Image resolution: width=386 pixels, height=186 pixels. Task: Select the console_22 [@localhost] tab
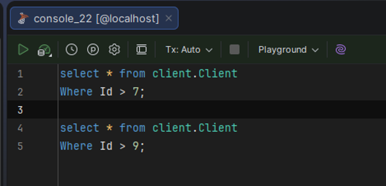[94, 18]
